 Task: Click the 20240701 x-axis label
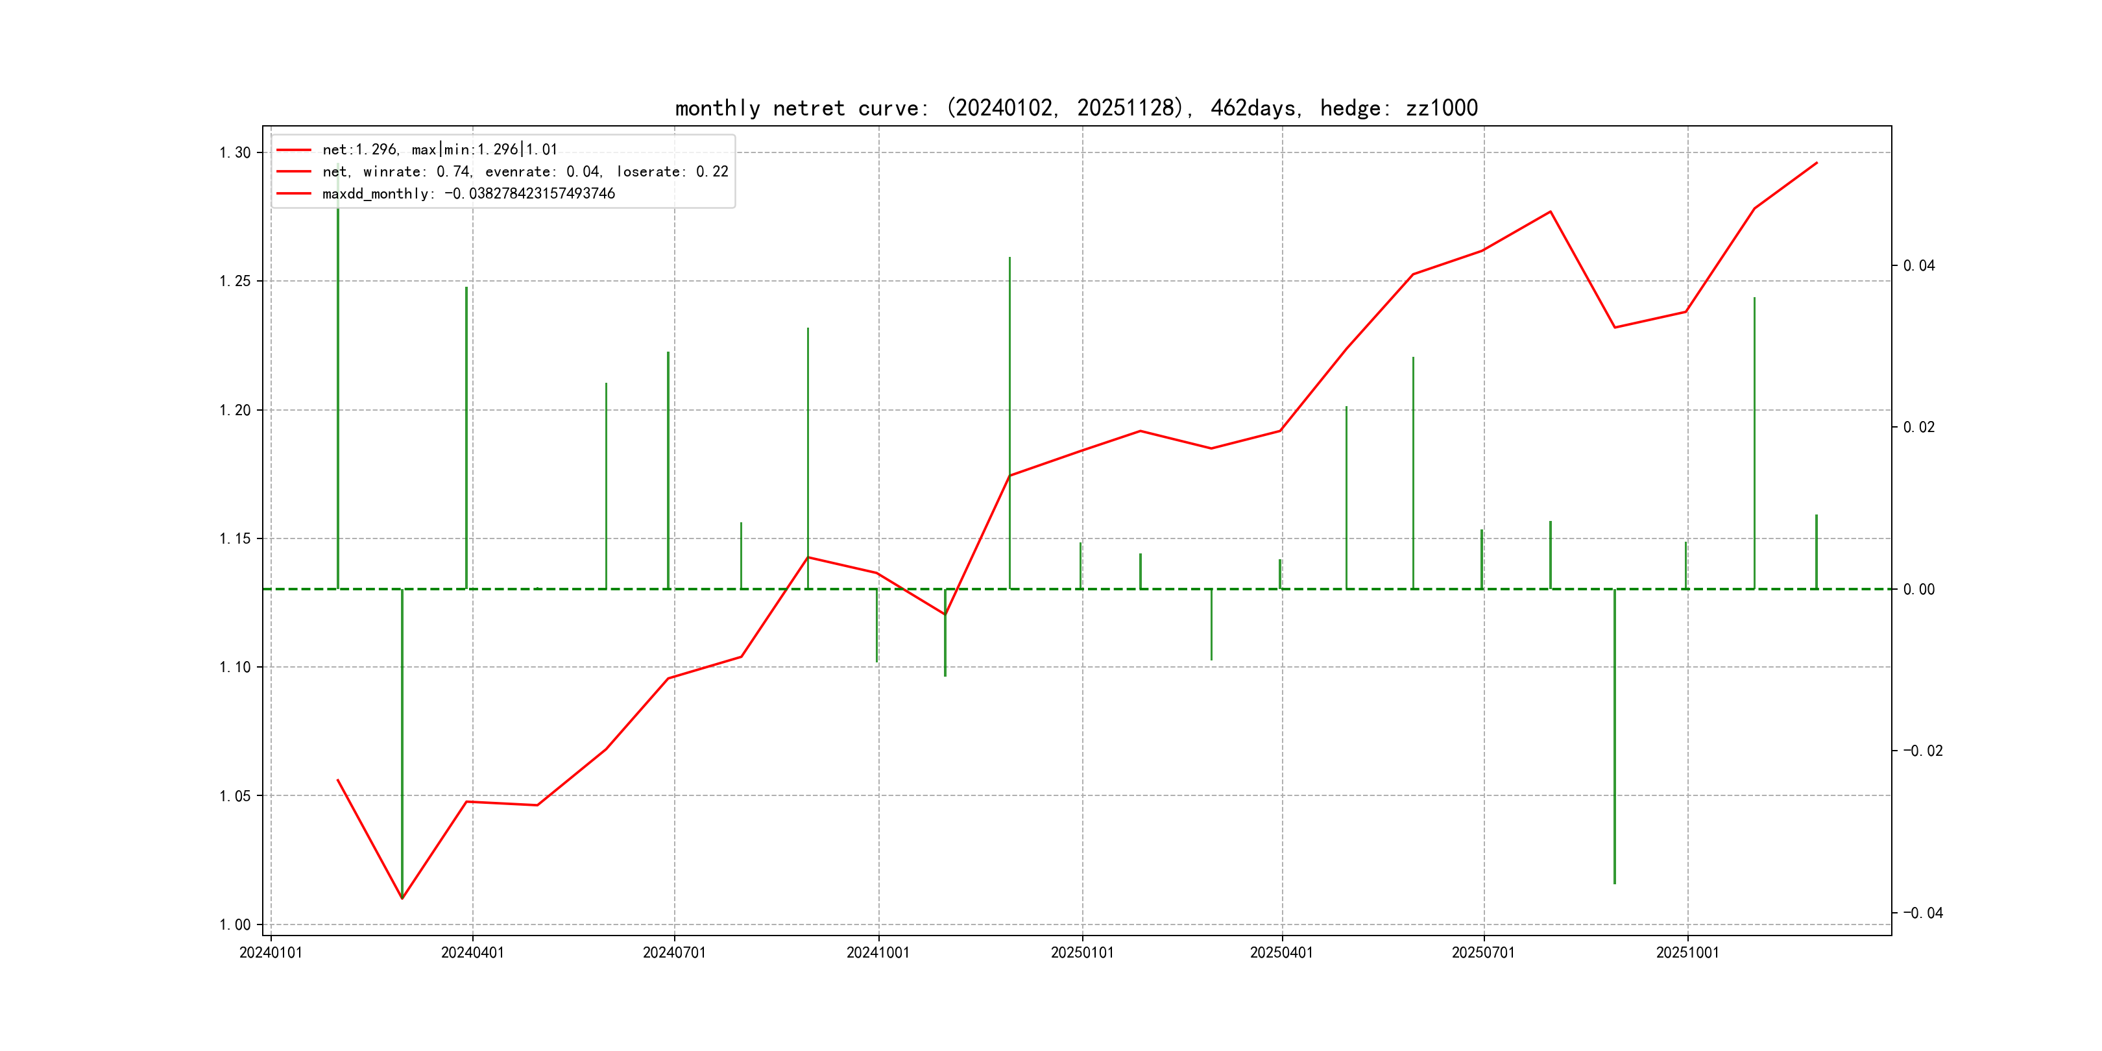(x=674, y=952)
